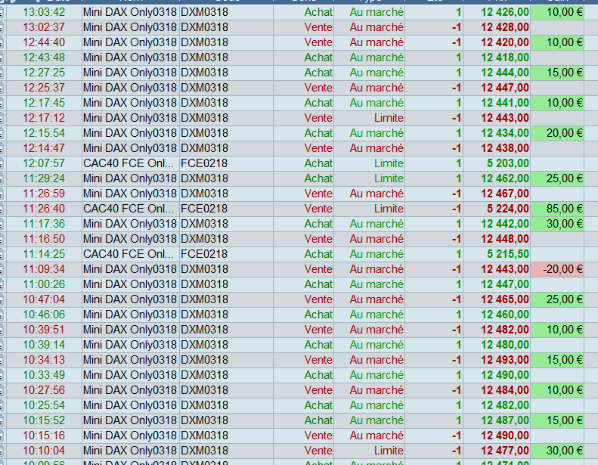Click row document icon for 12:07:57
This screenshot has height=465, width=598.
coord(2,163)
